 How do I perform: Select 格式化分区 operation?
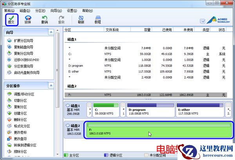point(18,126)
